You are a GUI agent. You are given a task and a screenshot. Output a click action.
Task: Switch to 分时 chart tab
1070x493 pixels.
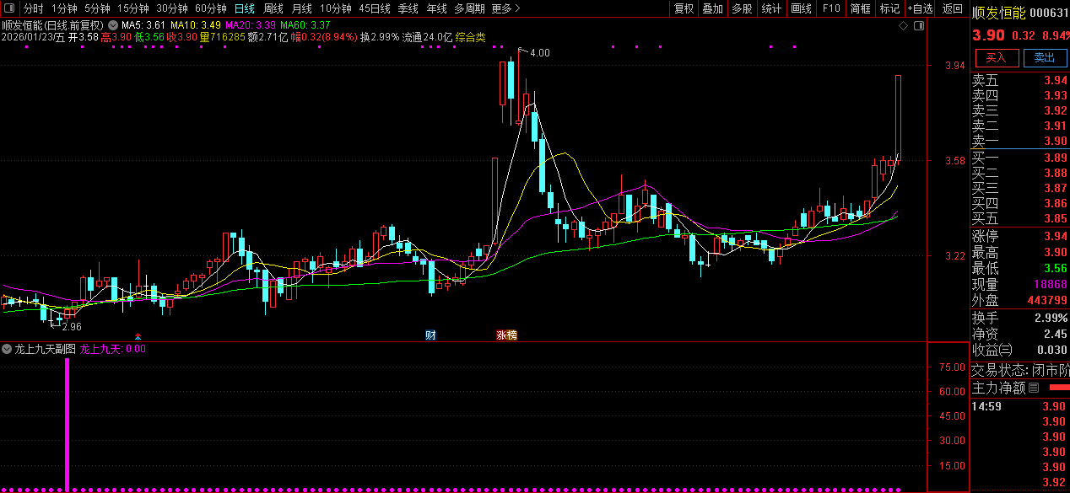coord(34,8)
